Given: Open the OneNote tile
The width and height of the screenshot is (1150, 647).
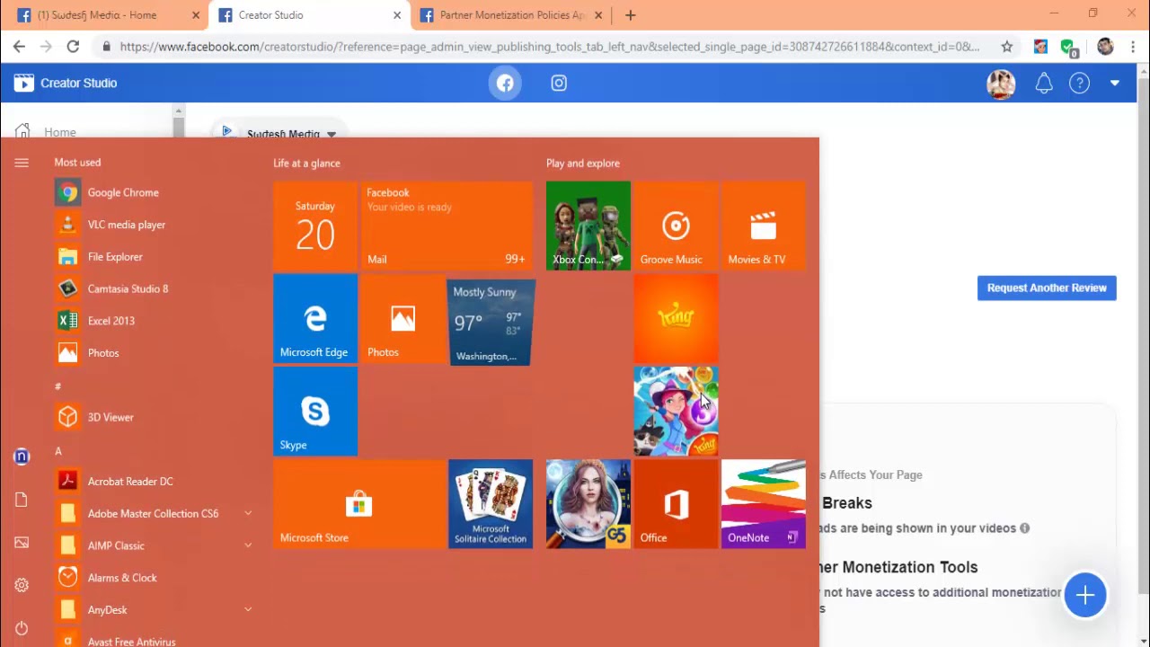Looking at the screenshot, I should pos(764,504).
